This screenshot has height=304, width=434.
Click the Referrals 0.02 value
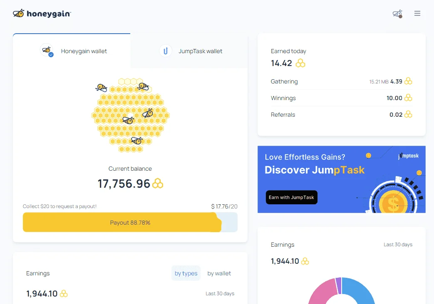pos(396,114)
